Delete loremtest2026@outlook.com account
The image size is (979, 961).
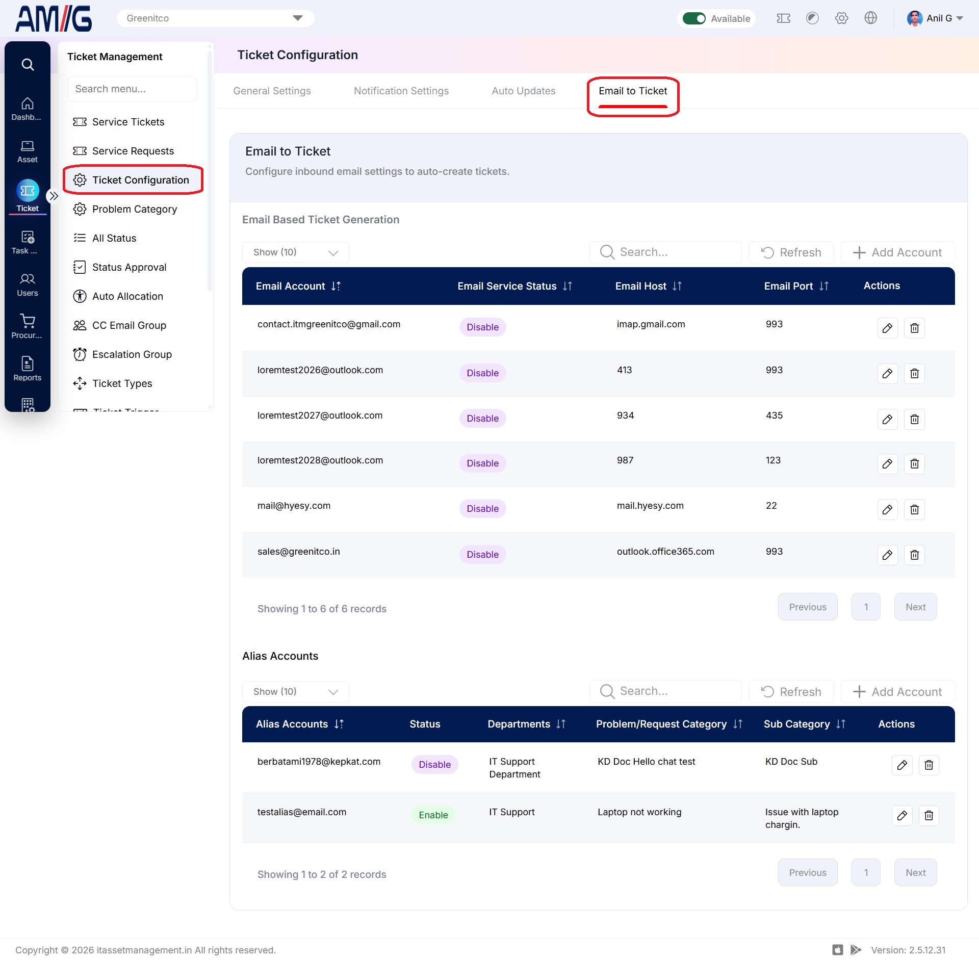[x=914, y=374]
